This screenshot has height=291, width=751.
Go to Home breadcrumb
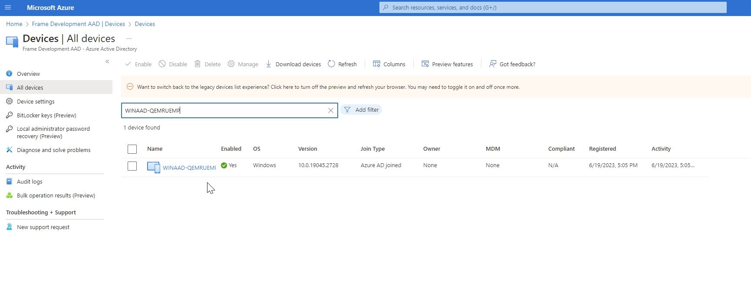[x=14, y=24]
